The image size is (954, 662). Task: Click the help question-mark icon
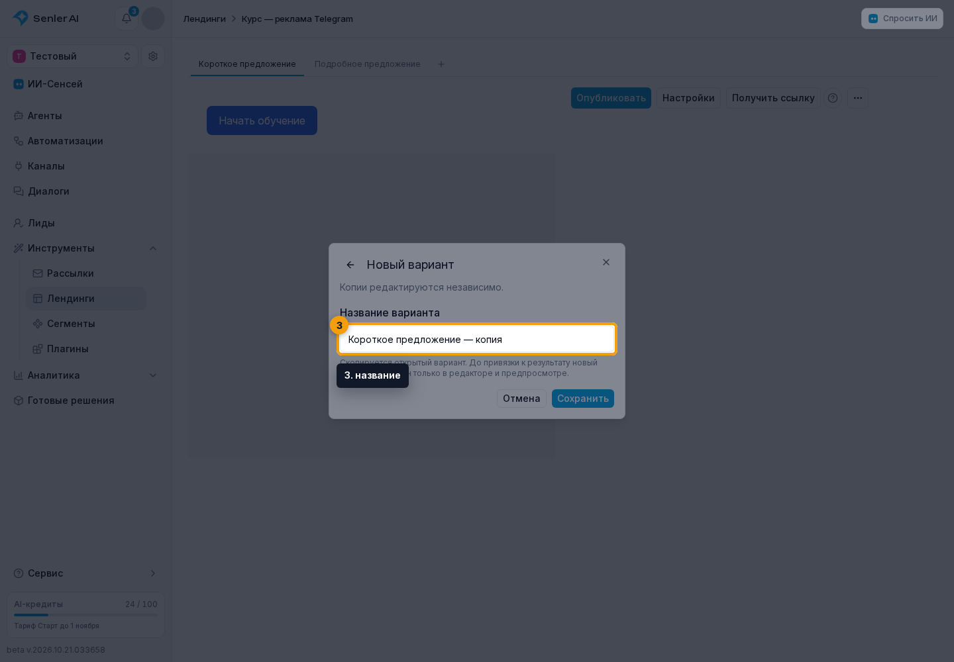833,98
